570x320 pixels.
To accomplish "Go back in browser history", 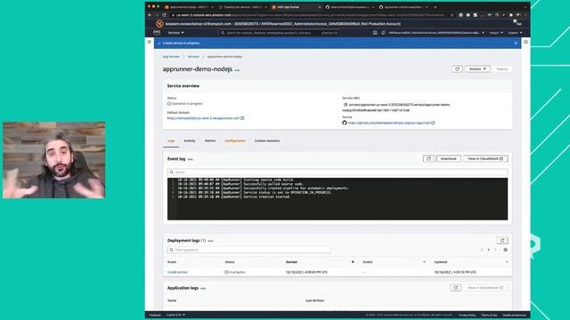I will click(x=150, y=15).
